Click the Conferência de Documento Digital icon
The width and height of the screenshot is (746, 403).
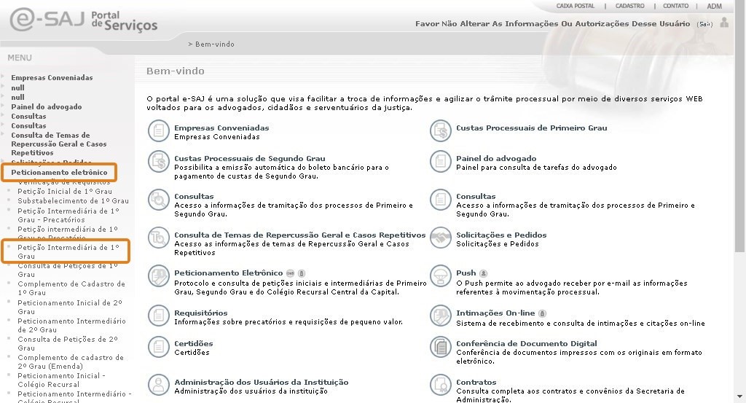441,347
